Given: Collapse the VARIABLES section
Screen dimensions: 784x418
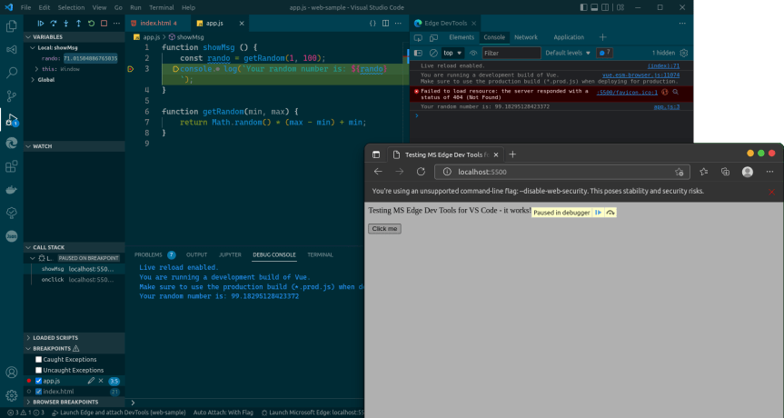Looking at the screenshot, I should click(x=74, y=37).
